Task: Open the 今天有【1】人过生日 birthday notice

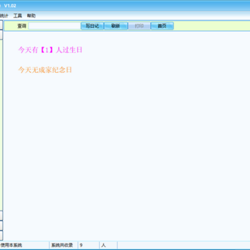Action: point(50,50)
